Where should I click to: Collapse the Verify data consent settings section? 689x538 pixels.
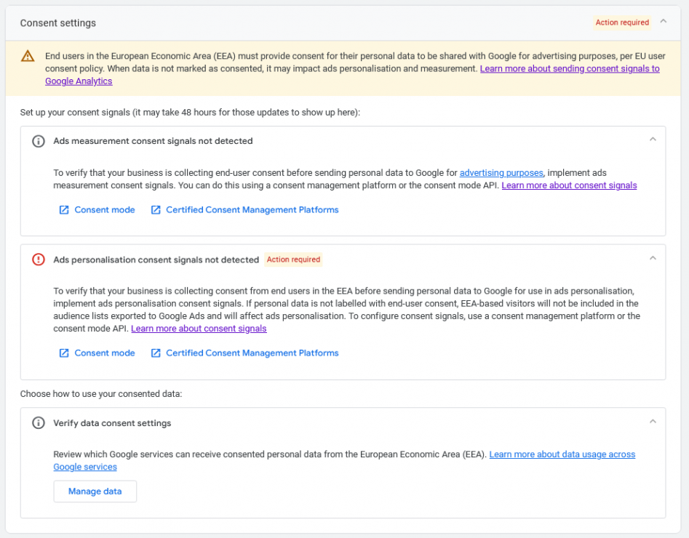(x=653, y=422)
